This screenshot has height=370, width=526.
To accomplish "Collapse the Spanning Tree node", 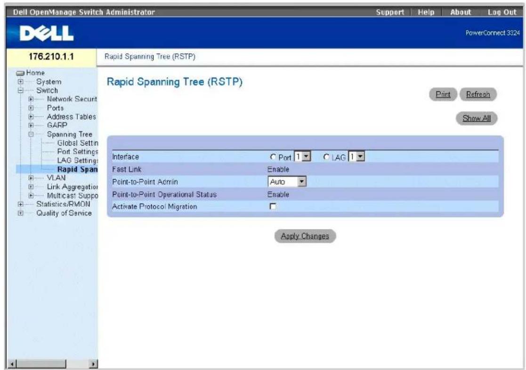I will click(31, 134).
